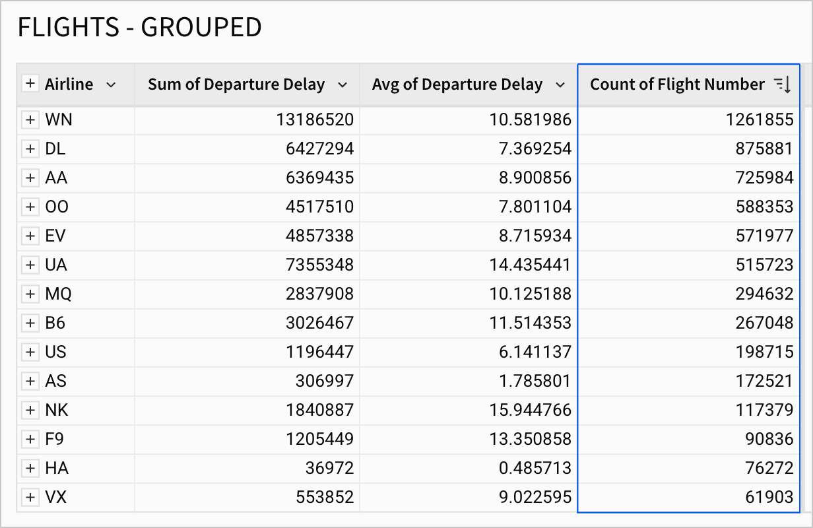Click the plus icon next to MQ
The height and width of the screenshot is (528, 813).
point(30,294)
